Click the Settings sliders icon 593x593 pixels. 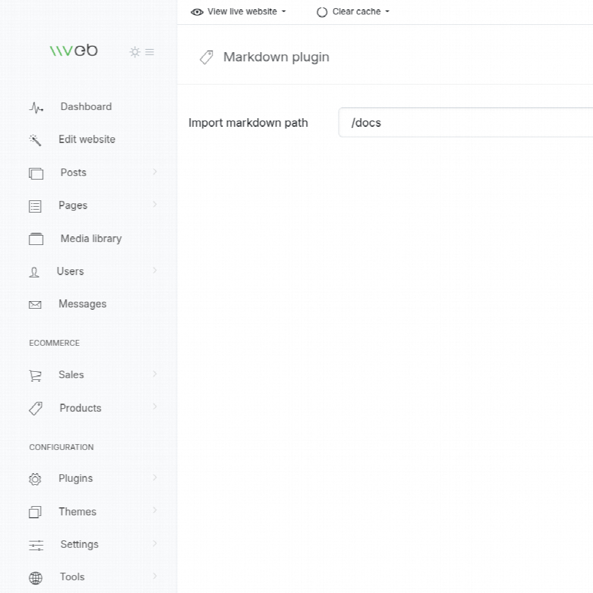pos(36,545)
